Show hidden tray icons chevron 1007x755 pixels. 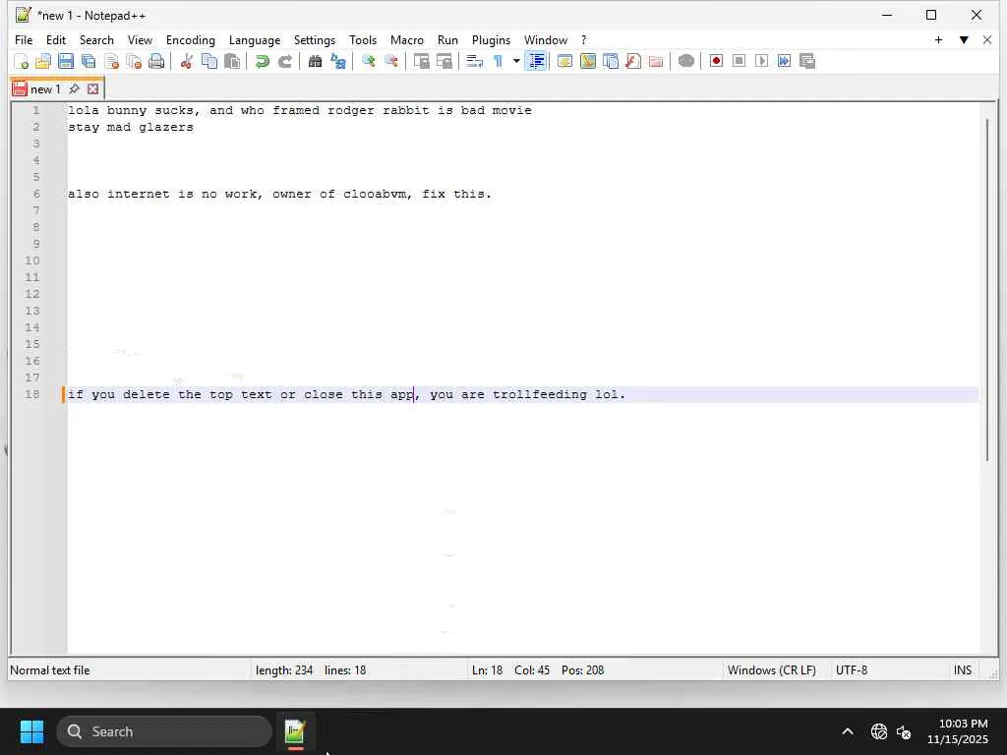tap(848, 731)
